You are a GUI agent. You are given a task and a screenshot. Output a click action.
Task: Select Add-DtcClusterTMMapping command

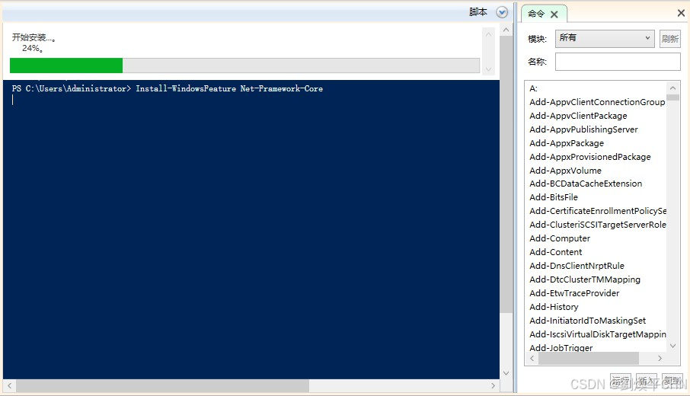click(584, 279)
